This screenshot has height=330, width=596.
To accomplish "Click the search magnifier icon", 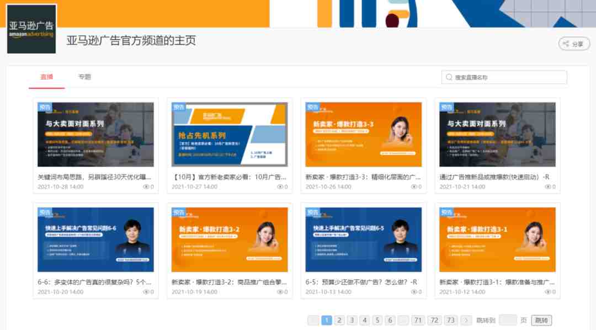I will click(449, 77).
